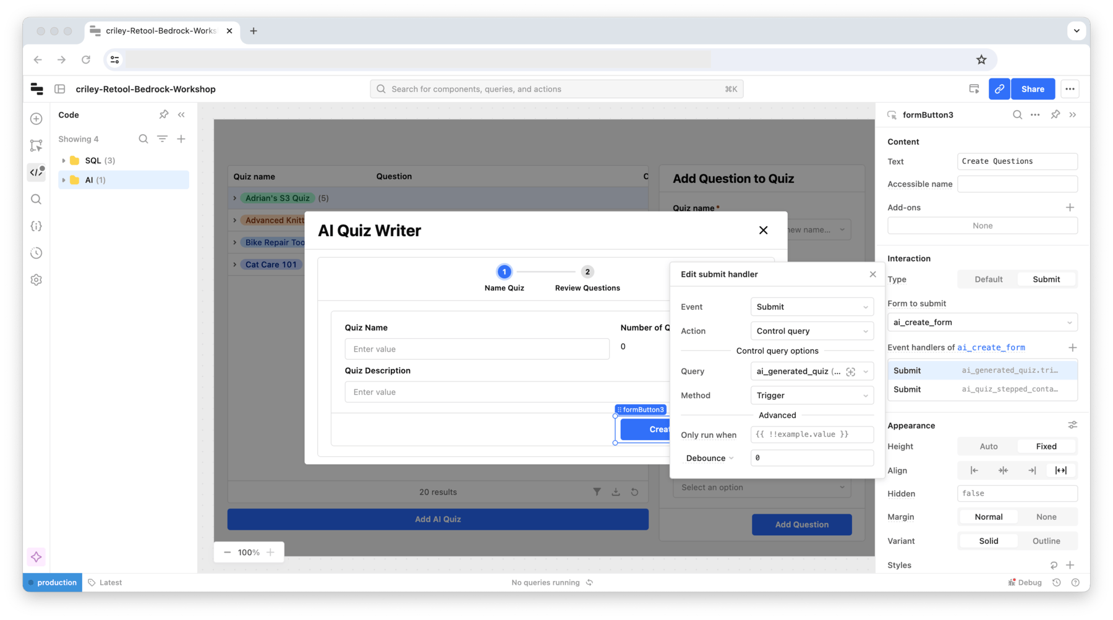The width and height of the screenshot is (1113, 620).
Task: Add a new Add-on with the plus icon
Action: (1070, 207)
